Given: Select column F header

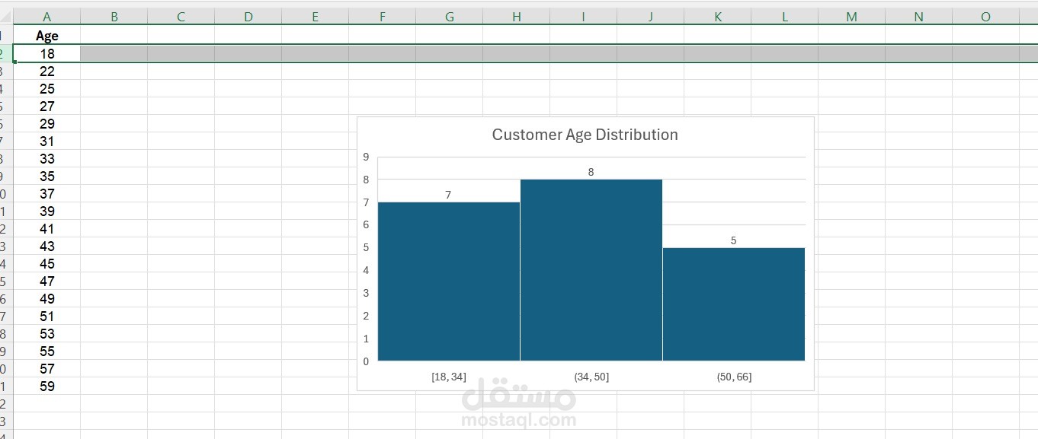Looking at the screenshot, I should pos(382,17).
